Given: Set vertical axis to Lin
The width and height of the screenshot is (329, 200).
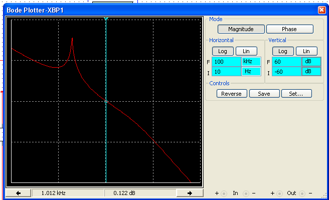Looking at the screenshot, I should pyautogui.click(x=306, y=51).
